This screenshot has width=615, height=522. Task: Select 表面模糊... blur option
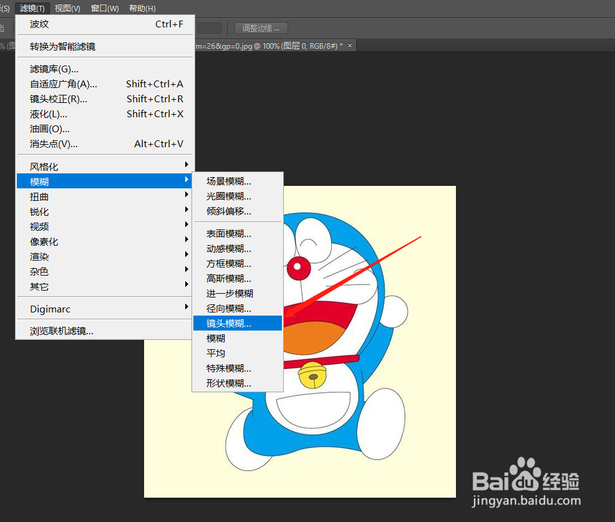pos(238,234)
